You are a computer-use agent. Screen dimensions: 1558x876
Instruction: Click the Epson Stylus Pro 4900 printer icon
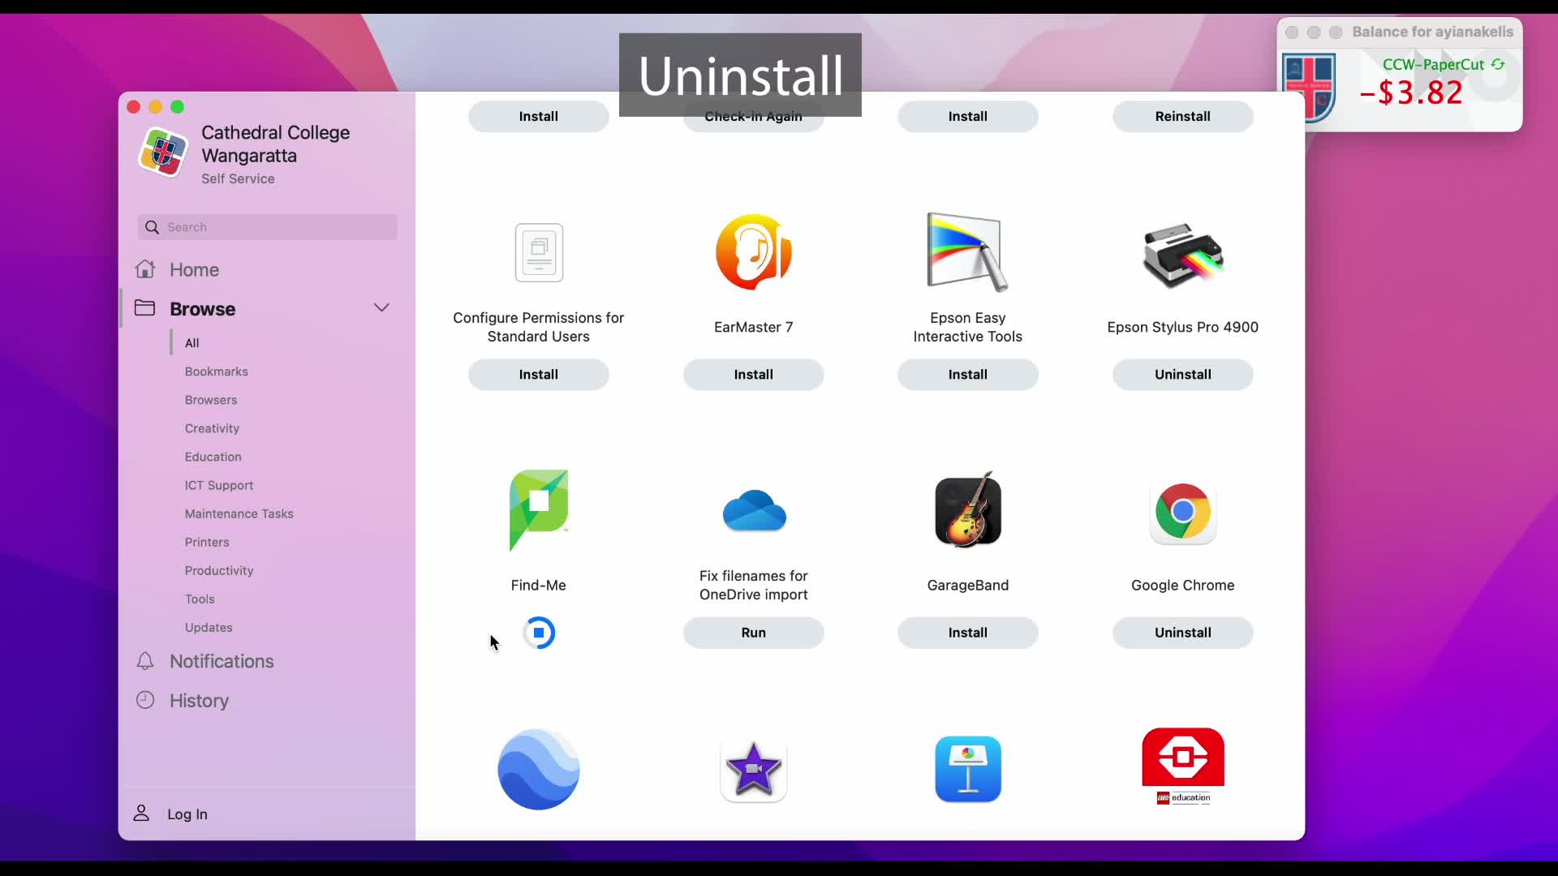click(1182, 255)
